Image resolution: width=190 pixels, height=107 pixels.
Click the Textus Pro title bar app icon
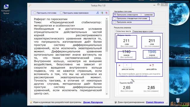[30, 5]
